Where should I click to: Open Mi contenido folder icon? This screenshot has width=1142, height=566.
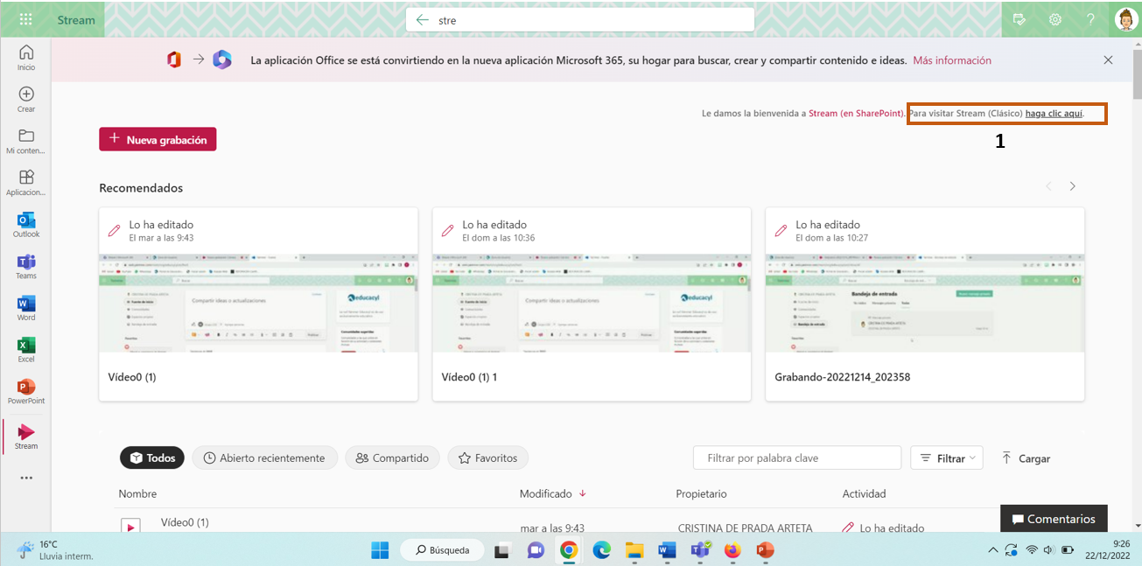[26, 141]
